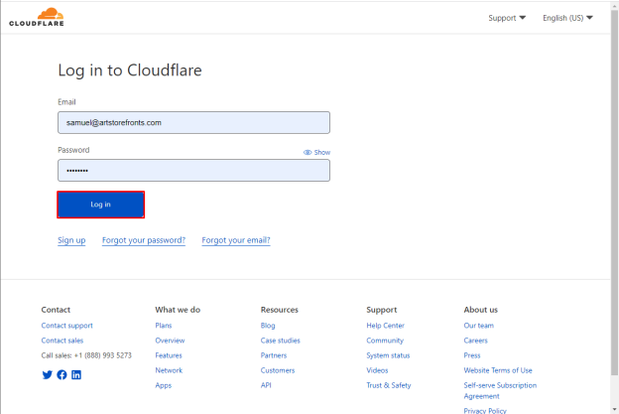Image resolution: width=619 pixels, height=414 pixels.
Task: Focus the Email input field
Action: tap(193, 122)
